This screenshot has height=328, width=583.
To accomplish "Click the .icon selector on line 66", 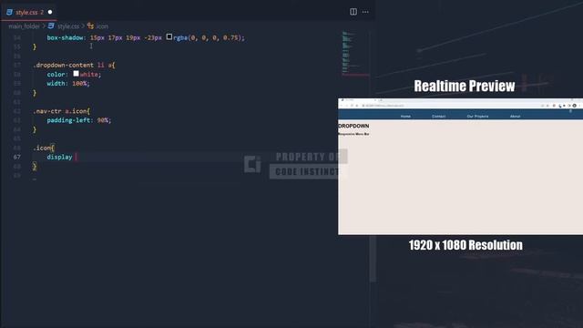I will 43,148.
